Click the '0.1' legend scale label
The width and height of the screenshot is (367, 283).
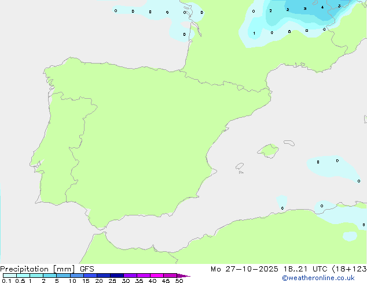tap(6, 281)
